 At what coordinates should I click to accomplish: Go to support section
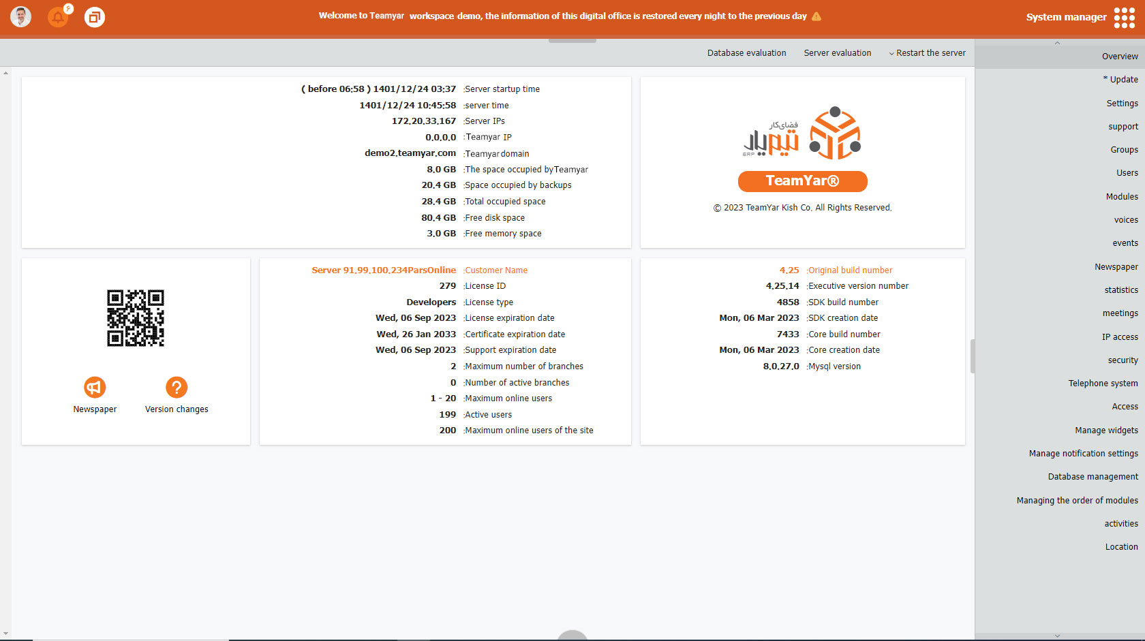1123,127
